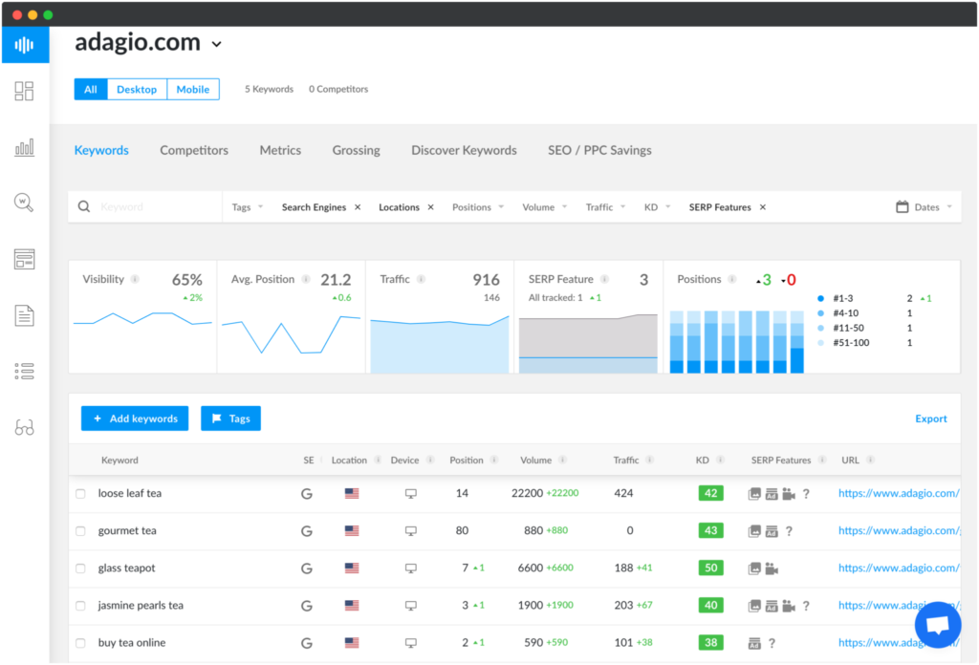Open the Grossing tab

(356, 150)
